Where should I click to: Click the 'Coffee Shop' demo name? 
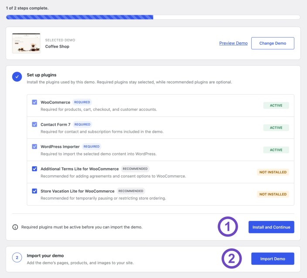click(x=57, y=46)
